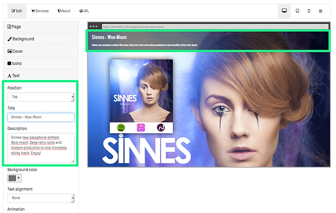336x213 pixels.
Task: Open the Edit tab
Action: (x=17, y=11)
